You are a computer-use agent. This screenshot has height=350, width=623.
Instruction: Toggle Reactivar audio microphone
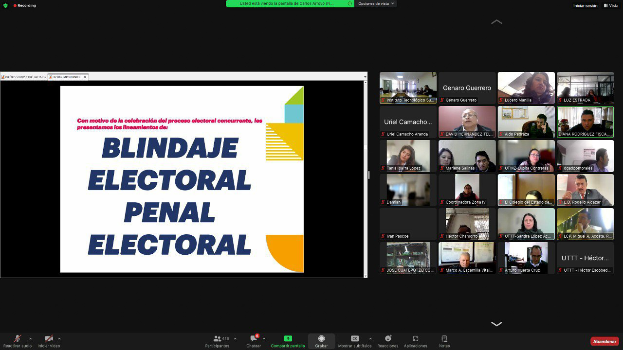[18, 338]
